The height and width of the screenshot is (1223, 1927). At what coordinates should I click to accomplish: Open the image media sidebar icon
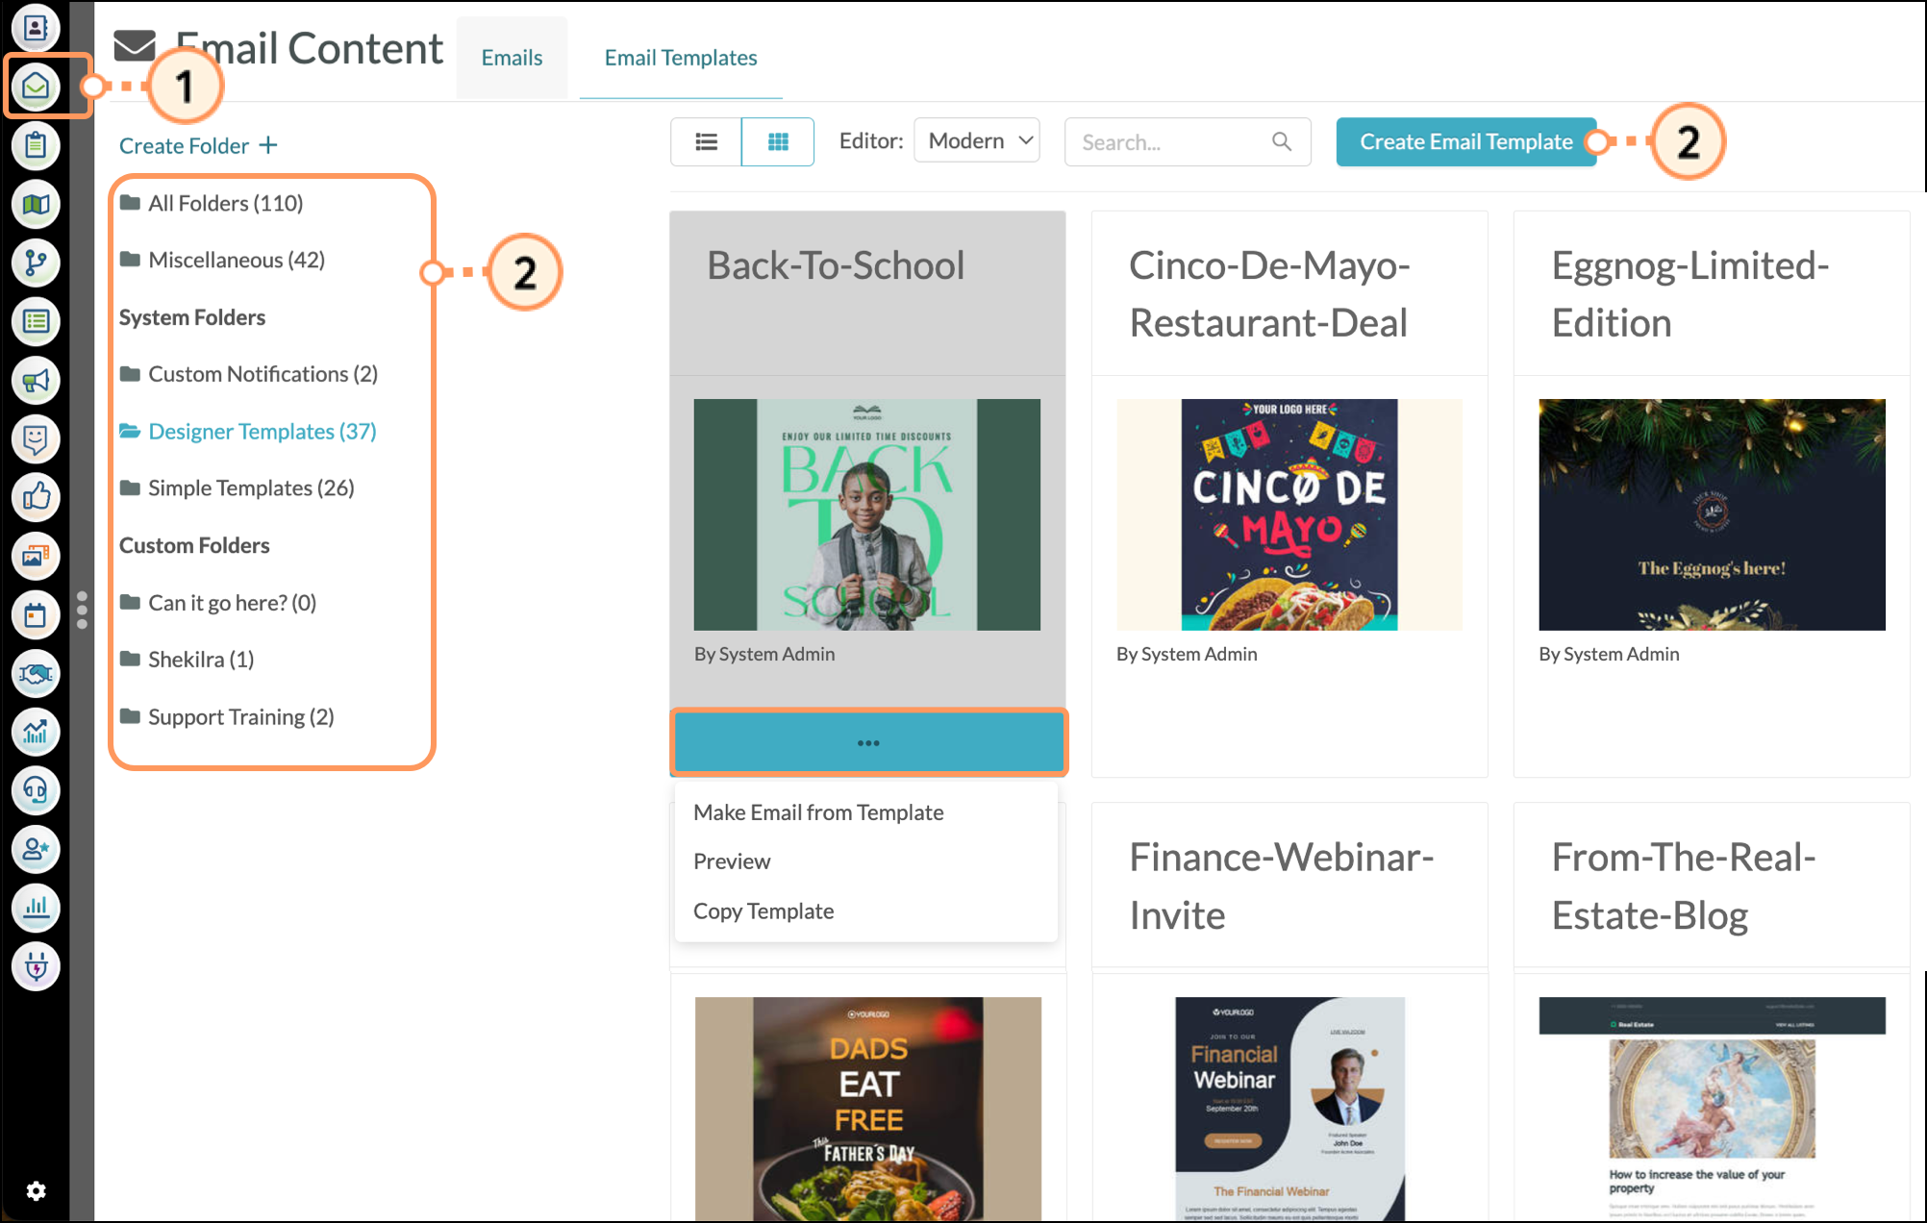pyautogui.click(x=36, y=556)
